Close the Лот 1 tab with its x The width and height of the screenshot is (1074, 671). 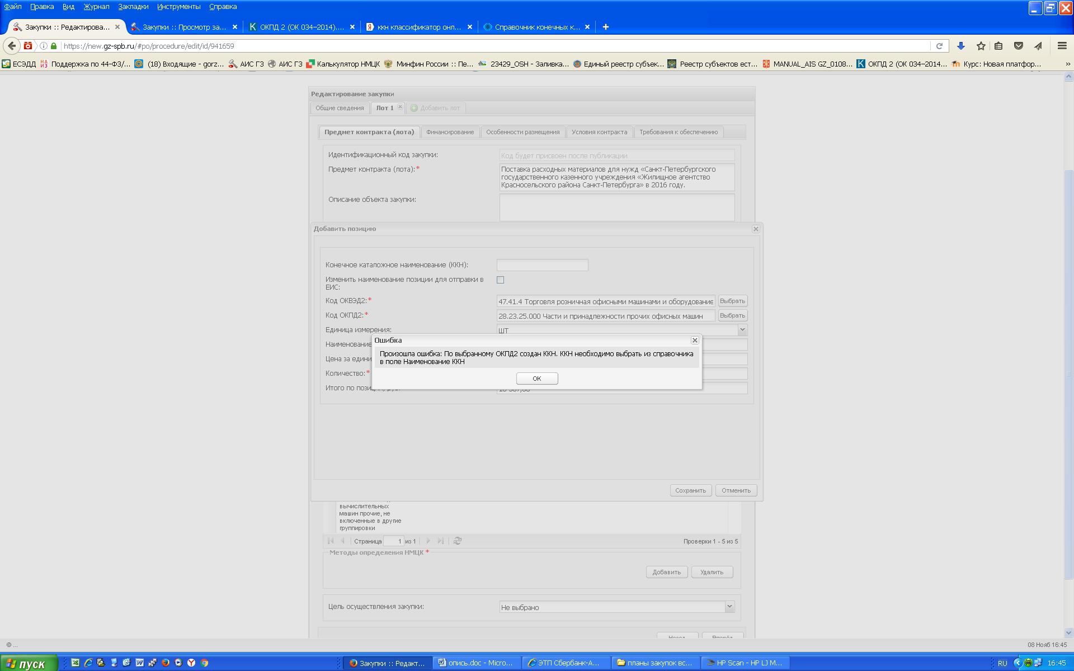click(400, 107)
